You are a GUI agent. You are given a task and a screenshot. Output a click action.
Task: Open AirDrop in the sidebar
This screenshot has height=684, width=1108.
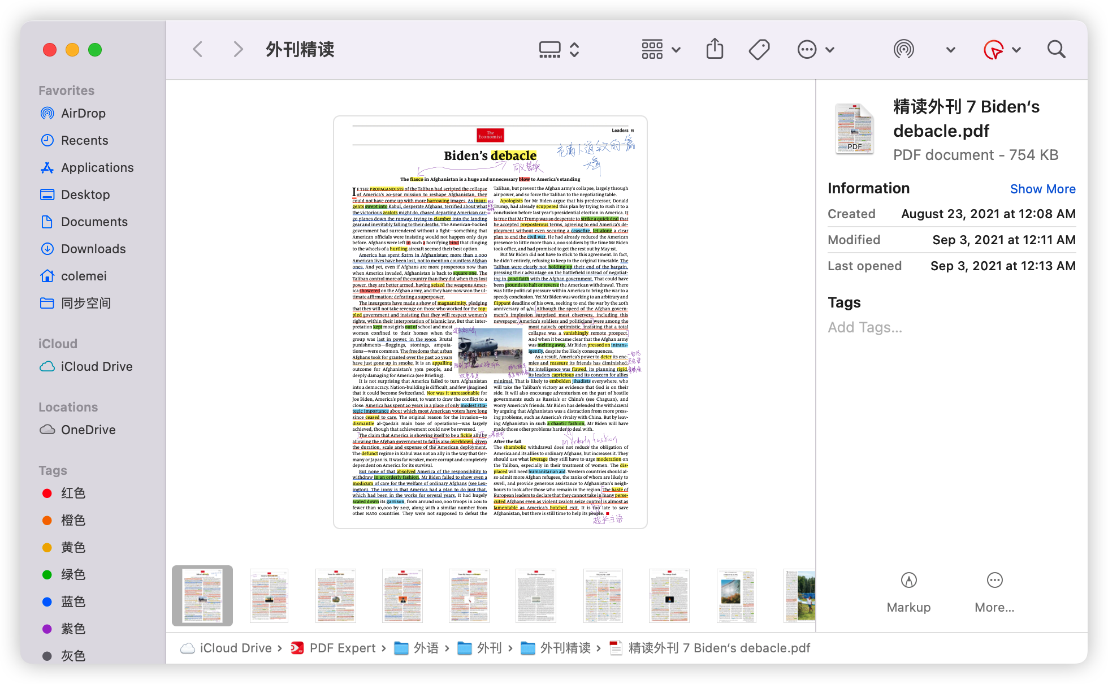click(x=83, y=113)
